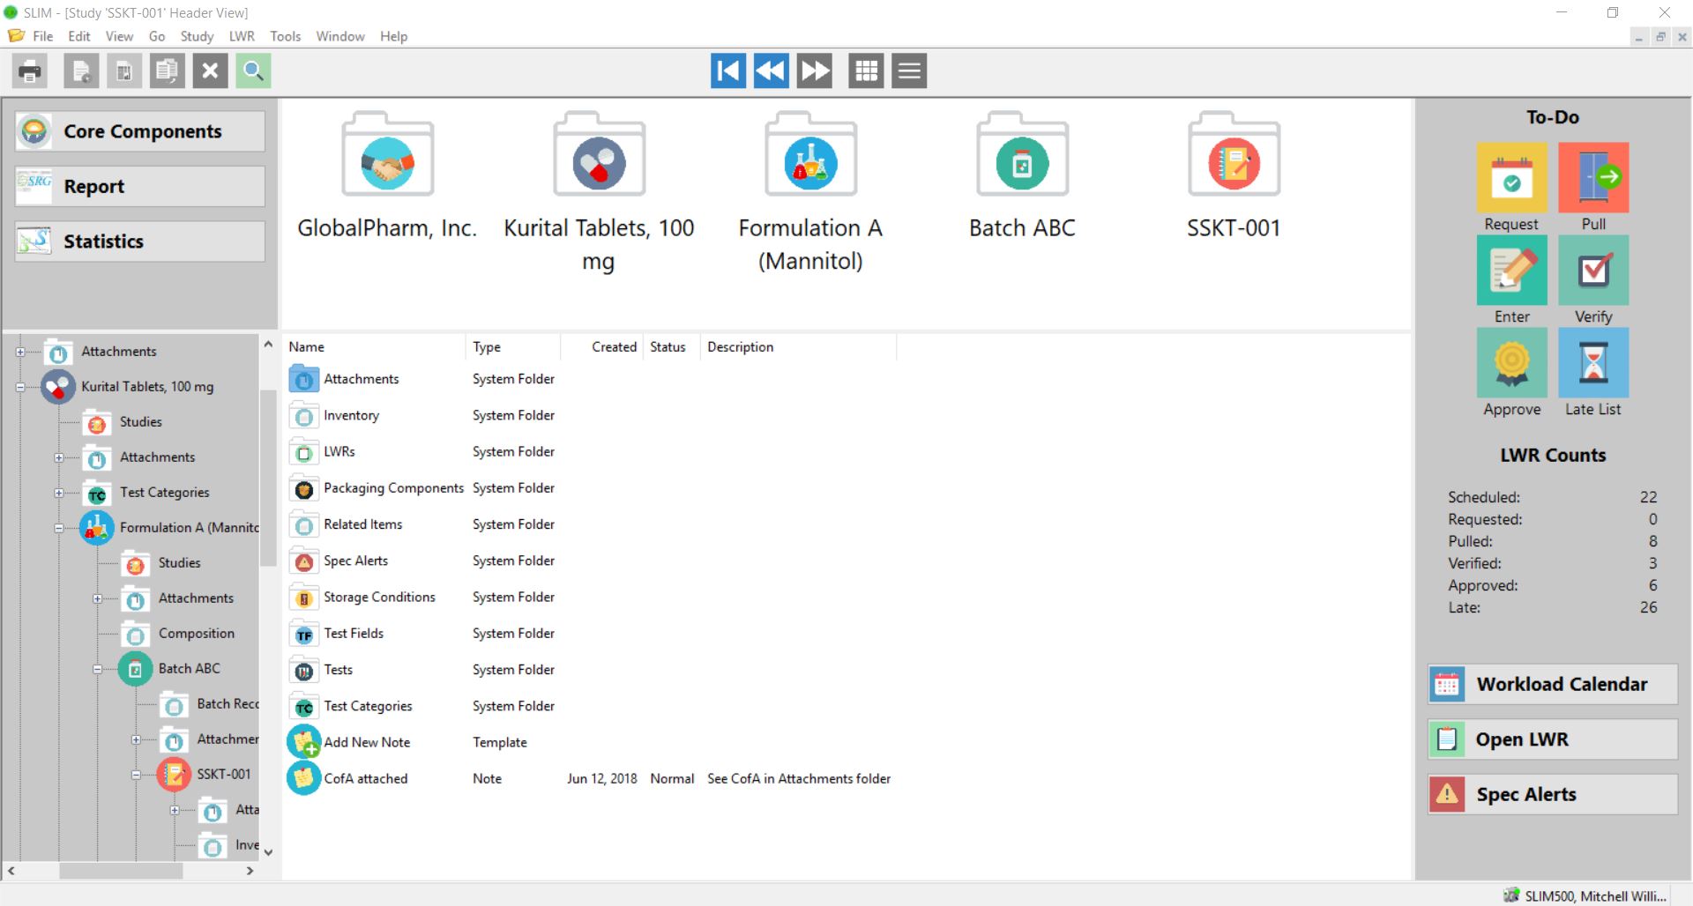The image size is (1693, 906).
Task: Expand the Test Categories tree node
Action: (x=59, y=493)
